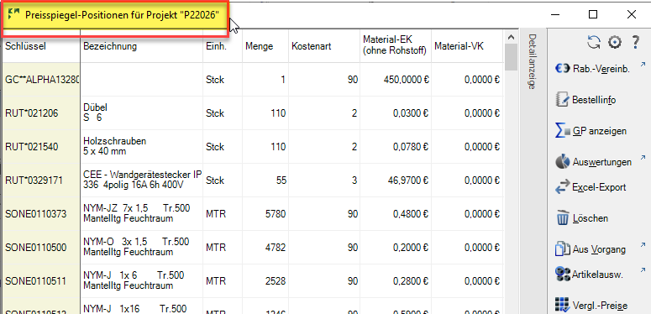Click description Dübel S 6
Screen dimensions: 651x314
(142, 113)
